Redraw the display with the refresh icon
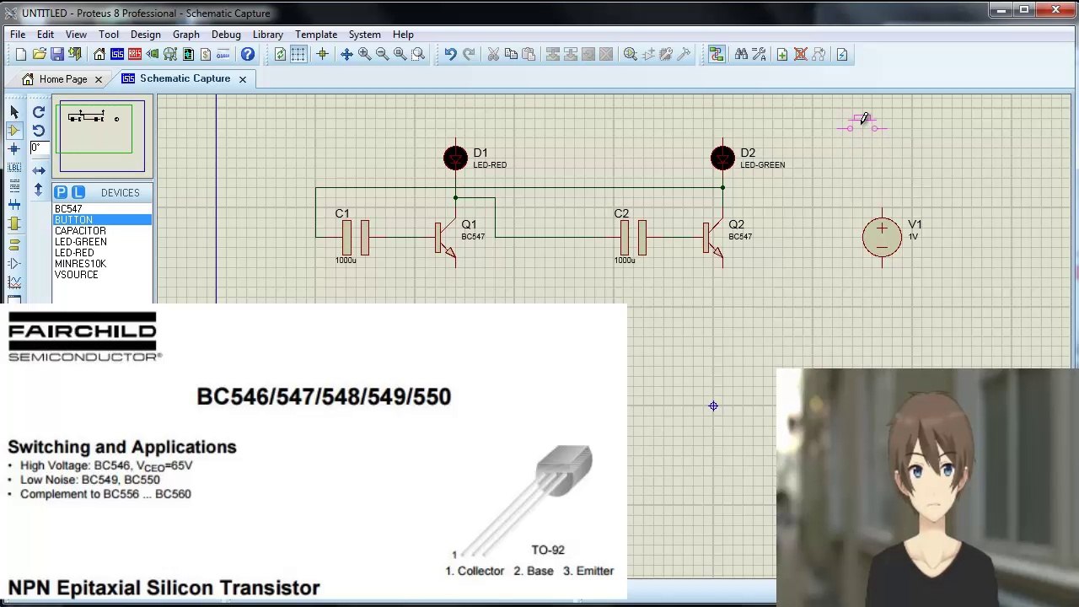This screenshot has width=1079, height=607. tap(280, 55)
